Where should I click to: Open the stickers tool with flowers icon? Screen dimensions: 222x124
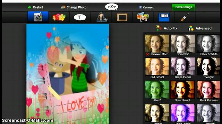59,17
